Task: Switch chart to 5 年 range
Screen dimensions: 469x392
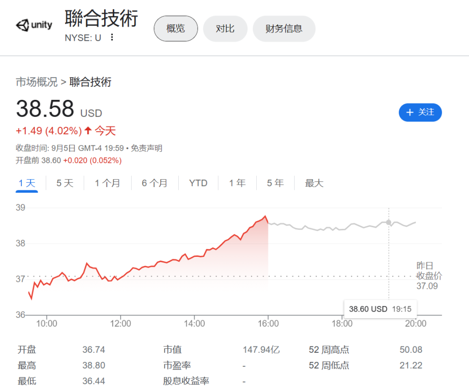Action: [275, 183]
